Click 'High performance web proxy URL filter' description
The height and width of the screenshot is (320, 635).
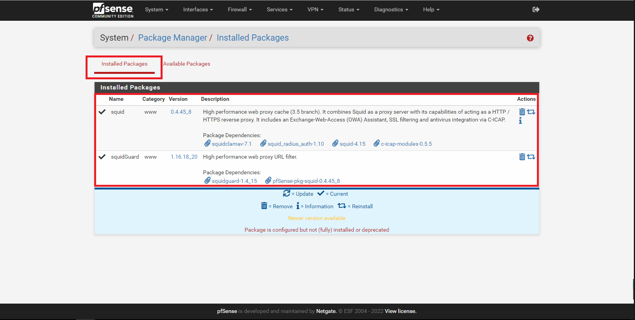tap(250, 157)
